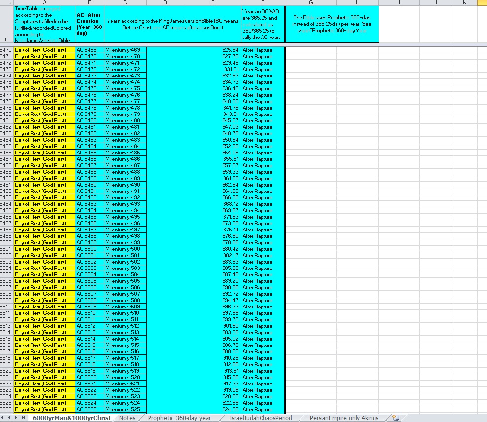Click header cell 'Years in BC&AD are 365.25'
Viewport: 487px width, 422px height.
263,24
